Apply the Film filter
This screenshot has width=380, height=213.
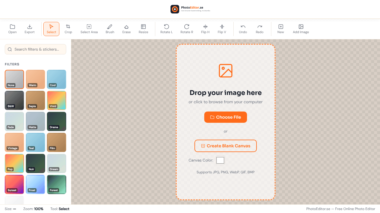56,142
